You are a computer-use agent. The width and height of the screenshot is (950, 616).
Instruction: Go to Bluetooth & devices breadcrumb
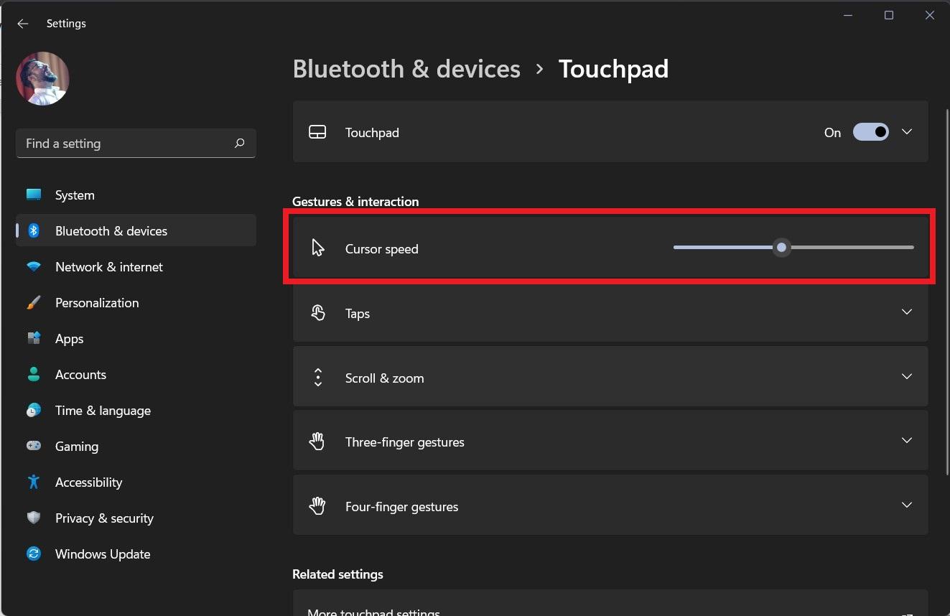click(406, 69)
